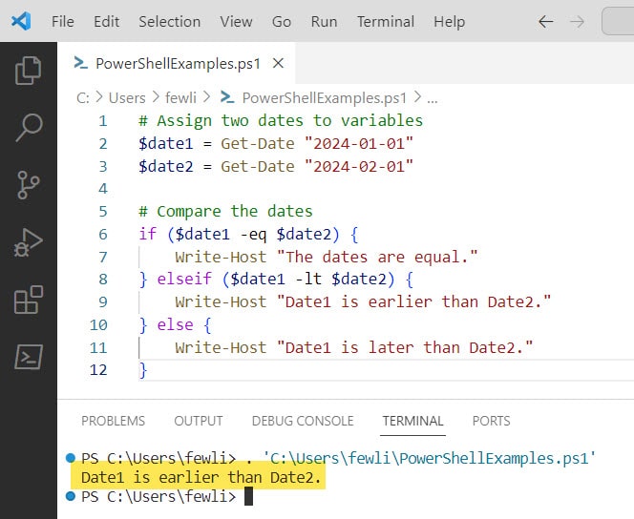Click the script path in terminal command
The image size is (634, 519).
pos(430,458)
